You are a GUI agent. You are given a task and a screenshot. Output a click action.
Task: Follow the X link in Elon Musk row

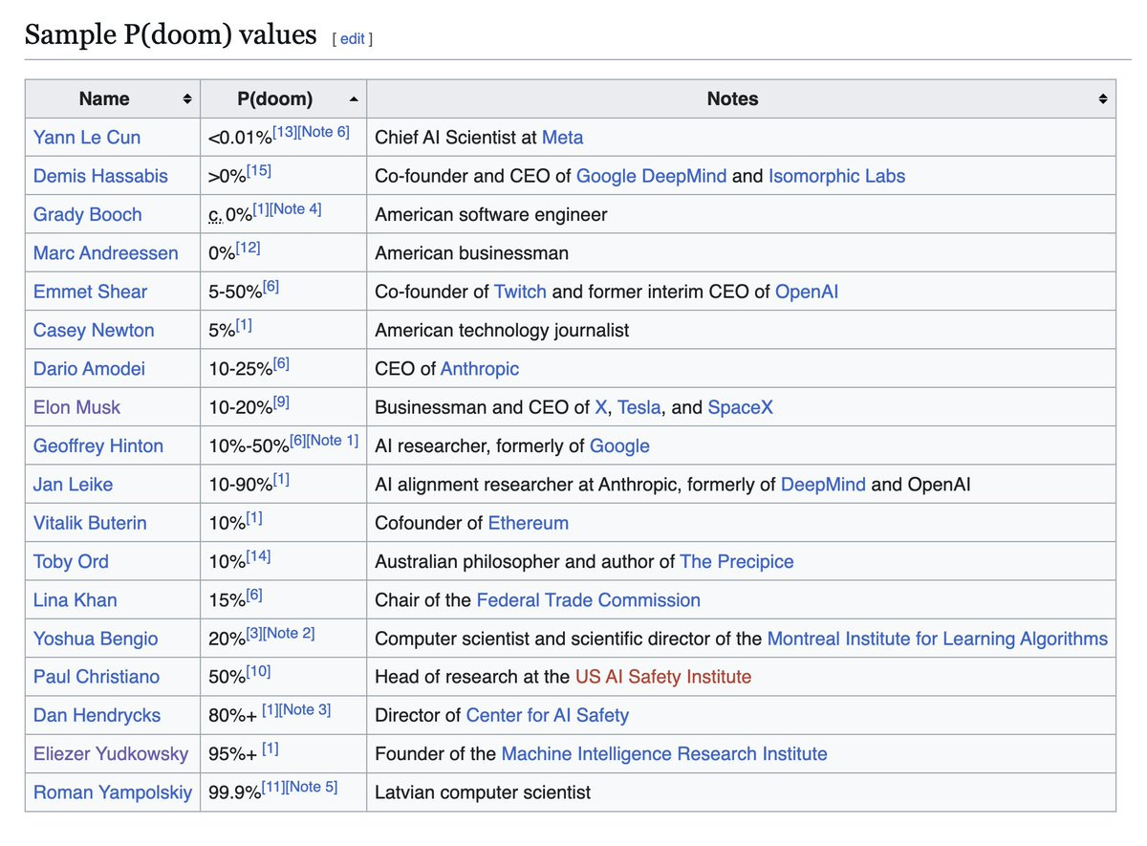[601, 407]
